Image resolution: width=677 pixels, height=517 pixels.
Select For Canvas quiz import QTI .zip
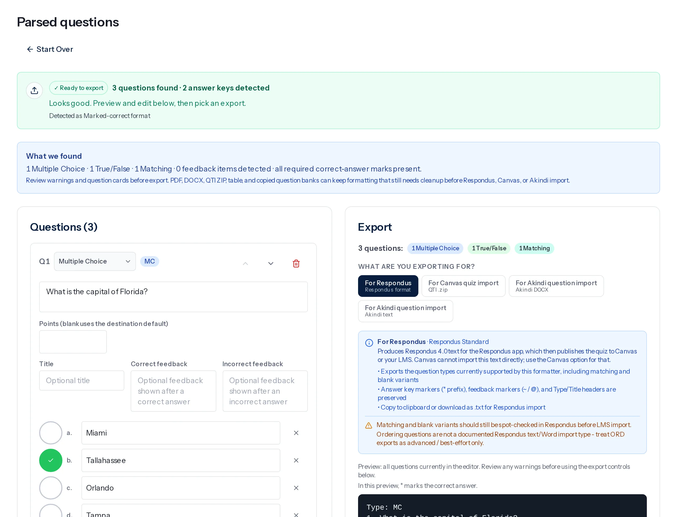pyautogui.click(x=463, y=286)
